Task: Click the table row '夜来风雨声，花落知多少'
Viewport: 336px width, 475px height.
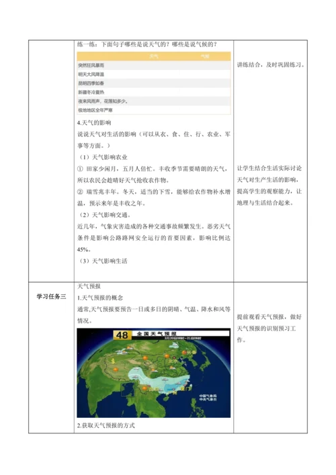Action: 154,101
